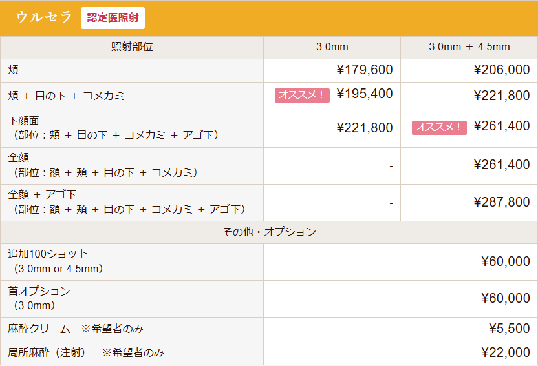
Task: Click the 頬 row label
Action: pos(14,70)
